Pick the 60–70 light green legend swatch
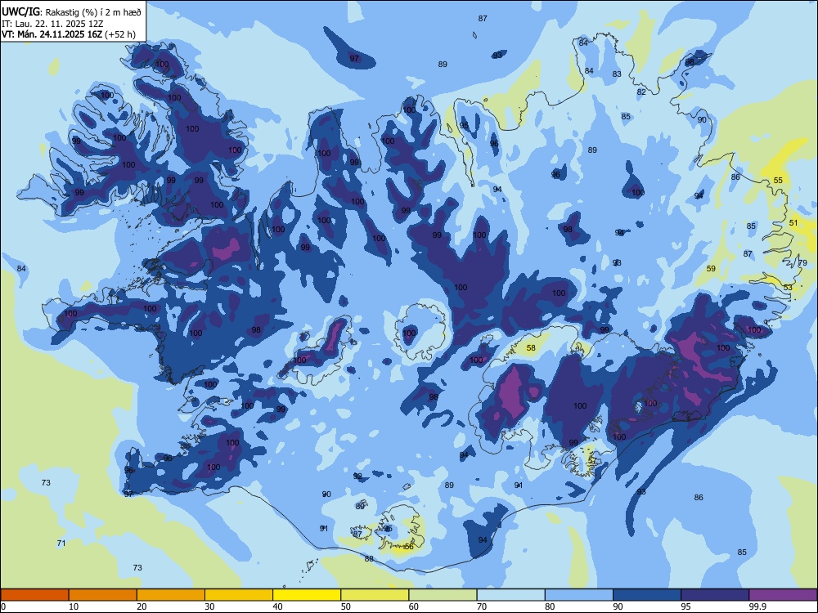Image resolution: width=818 pixels, height=613 pixels. coord(443,595)
